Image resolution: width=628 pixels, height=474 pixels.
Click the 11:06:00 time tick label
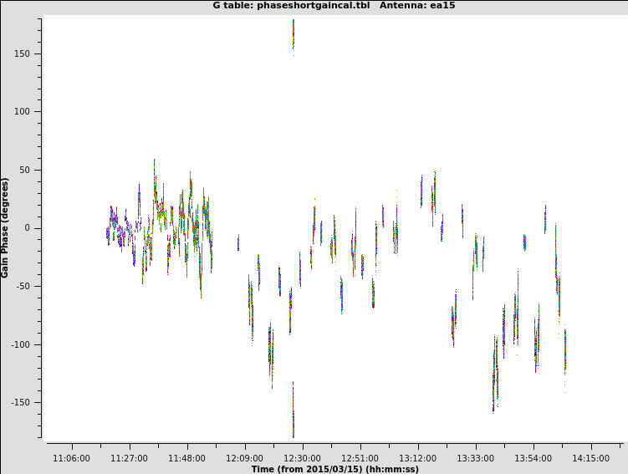click(71, 458)
